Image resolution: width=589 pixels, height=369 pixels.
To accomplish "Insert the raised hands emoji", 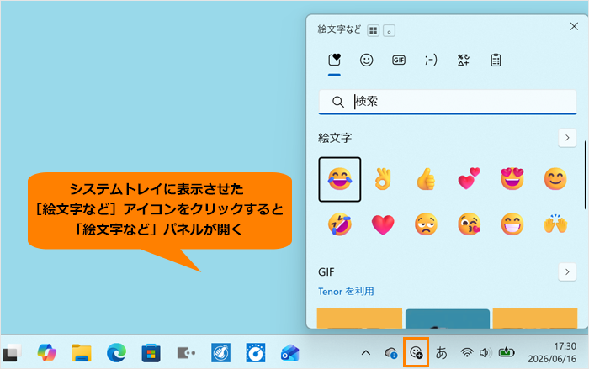I will click(x=555, y=224).
